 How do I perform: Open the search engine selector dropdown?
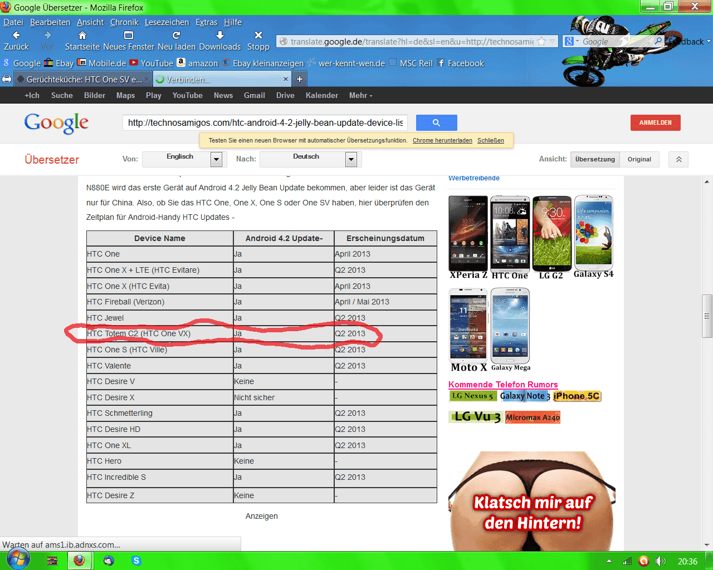[572, 41]
